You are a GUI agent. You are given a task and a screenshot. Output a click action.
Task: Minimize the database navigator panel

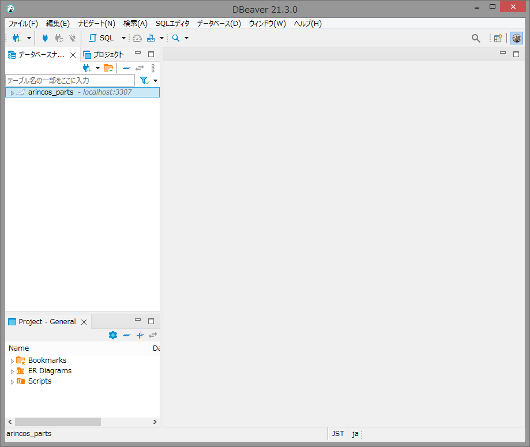pos(138,54)
